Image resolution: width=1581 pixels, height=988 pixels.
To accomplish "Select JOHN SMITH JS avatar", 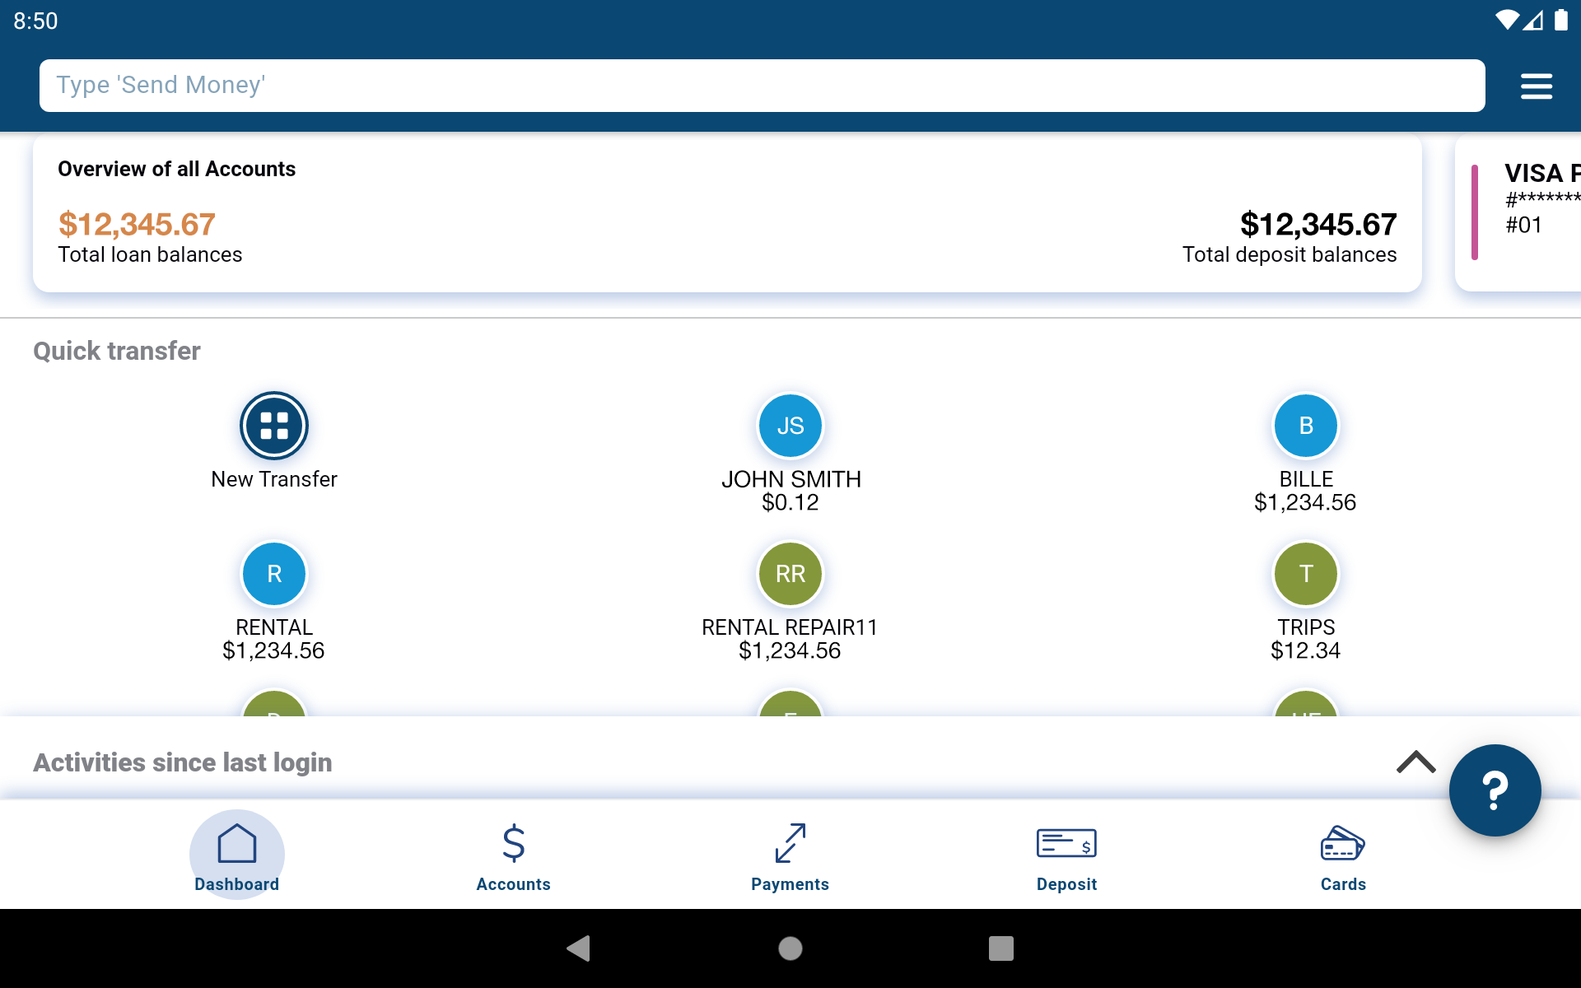I will (790, 426).
